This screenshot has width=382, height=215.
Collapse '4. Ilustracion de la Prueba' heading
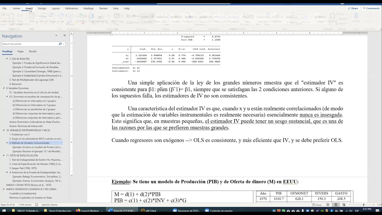pos(7,172)
